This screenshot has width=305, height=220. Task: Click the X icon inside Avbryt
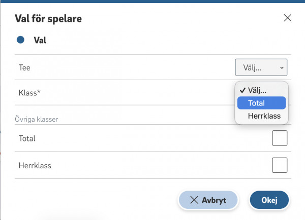194,200
